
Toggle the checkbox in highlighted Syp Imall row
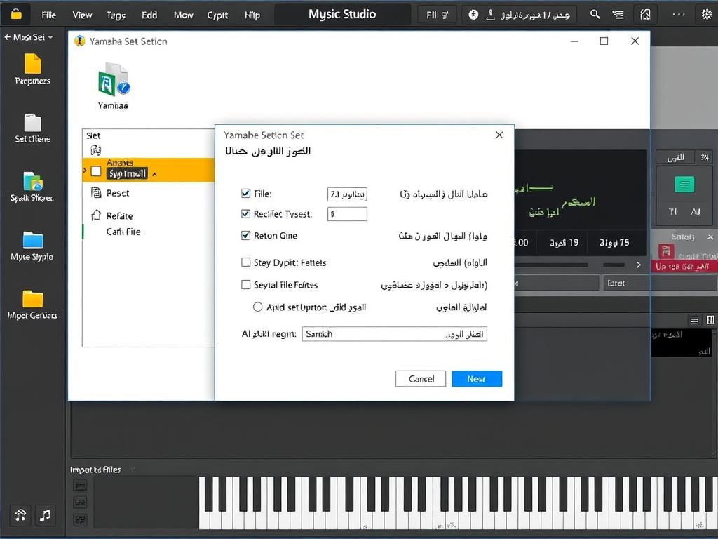coord(95,171)
